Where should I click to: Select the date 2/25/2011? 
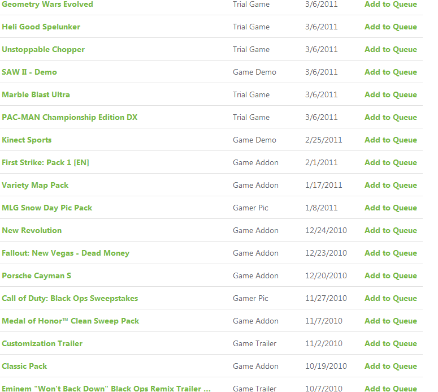(324, 140)
